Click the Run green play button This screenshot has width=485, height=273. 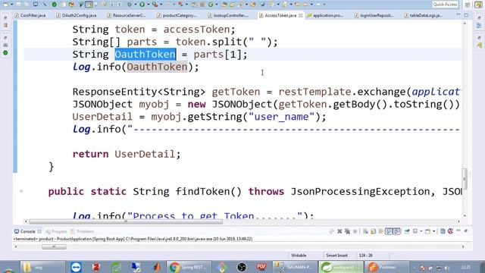click(x=142, y=5)
